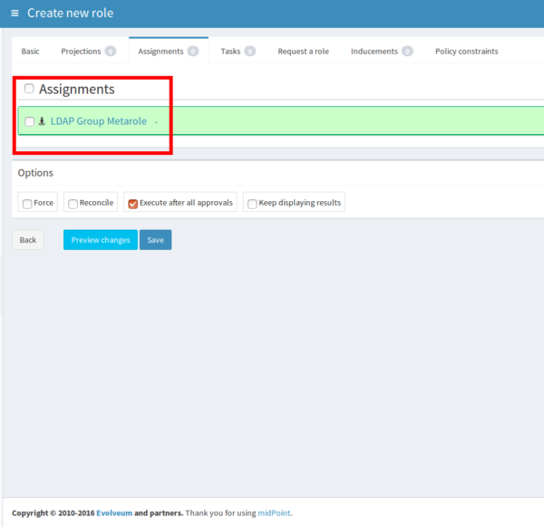The width and height of the screenshot is (544, 527).
Task: Tick the Assignments select-all checkbox
Action: 29,89
